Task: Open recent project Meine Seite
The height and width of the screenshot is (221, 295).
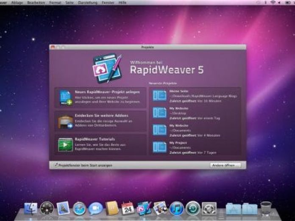Action: coord(195,96)
